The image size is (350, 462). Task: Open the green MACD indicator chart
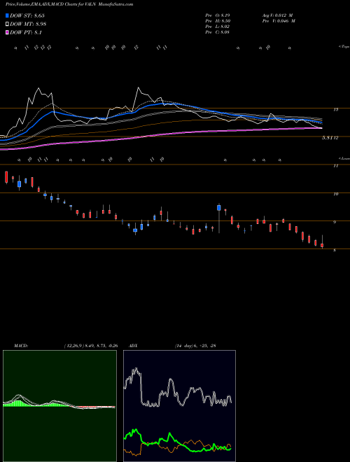coord(59,406)
